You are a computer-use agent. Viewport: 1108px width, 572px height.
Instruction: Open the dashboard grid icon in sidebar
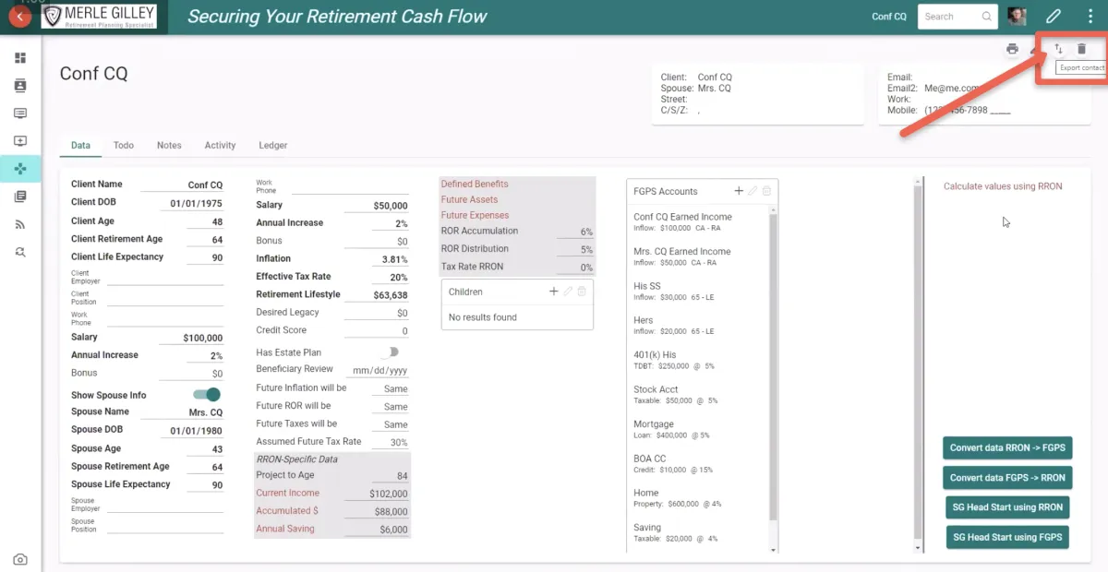tap(20, 58)
